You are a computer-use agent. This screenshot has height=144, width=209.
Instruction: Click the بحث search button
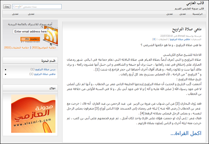pos(7,7)
